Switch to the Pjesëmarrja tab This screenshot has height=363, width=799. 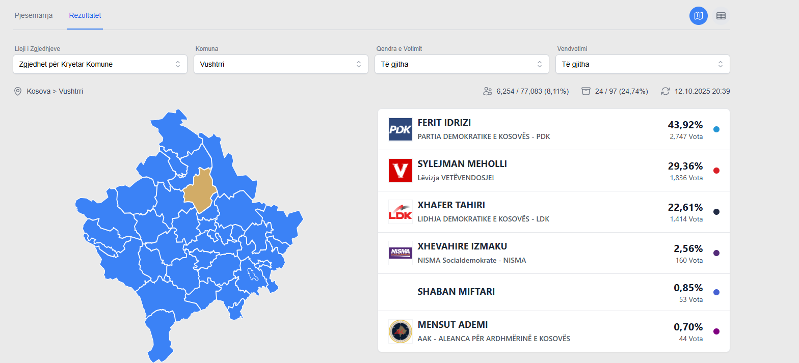(x=34, y=15)
